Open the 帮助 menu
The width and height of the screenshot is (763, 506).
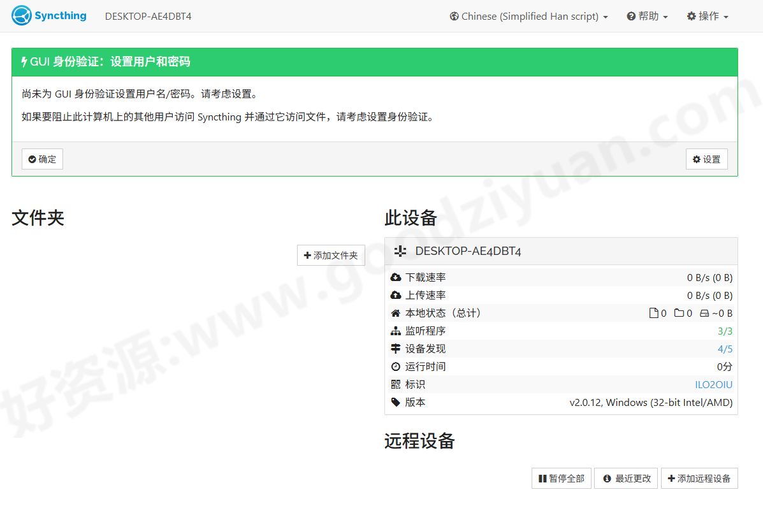647,16
